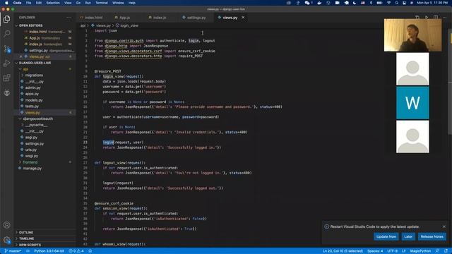
Task: Click the MagicPython language mode
Action: pyautogui.click(x=420, y=251)
